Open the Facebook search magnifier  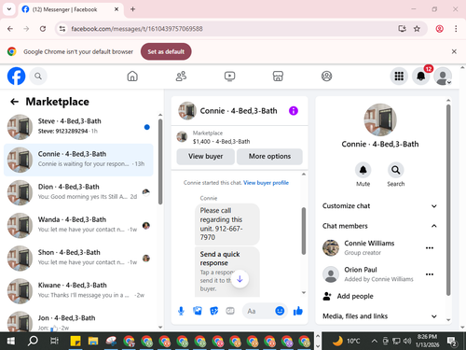38,77
